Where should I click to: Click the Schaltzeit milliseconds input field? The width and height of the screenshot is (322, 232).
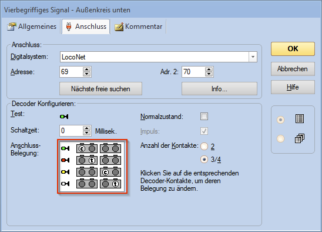click(x=72, y=131)
